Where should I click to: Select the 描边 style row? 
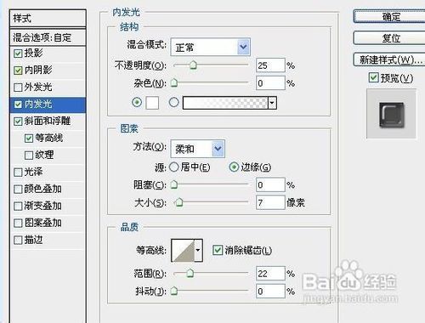coord(48,241)
